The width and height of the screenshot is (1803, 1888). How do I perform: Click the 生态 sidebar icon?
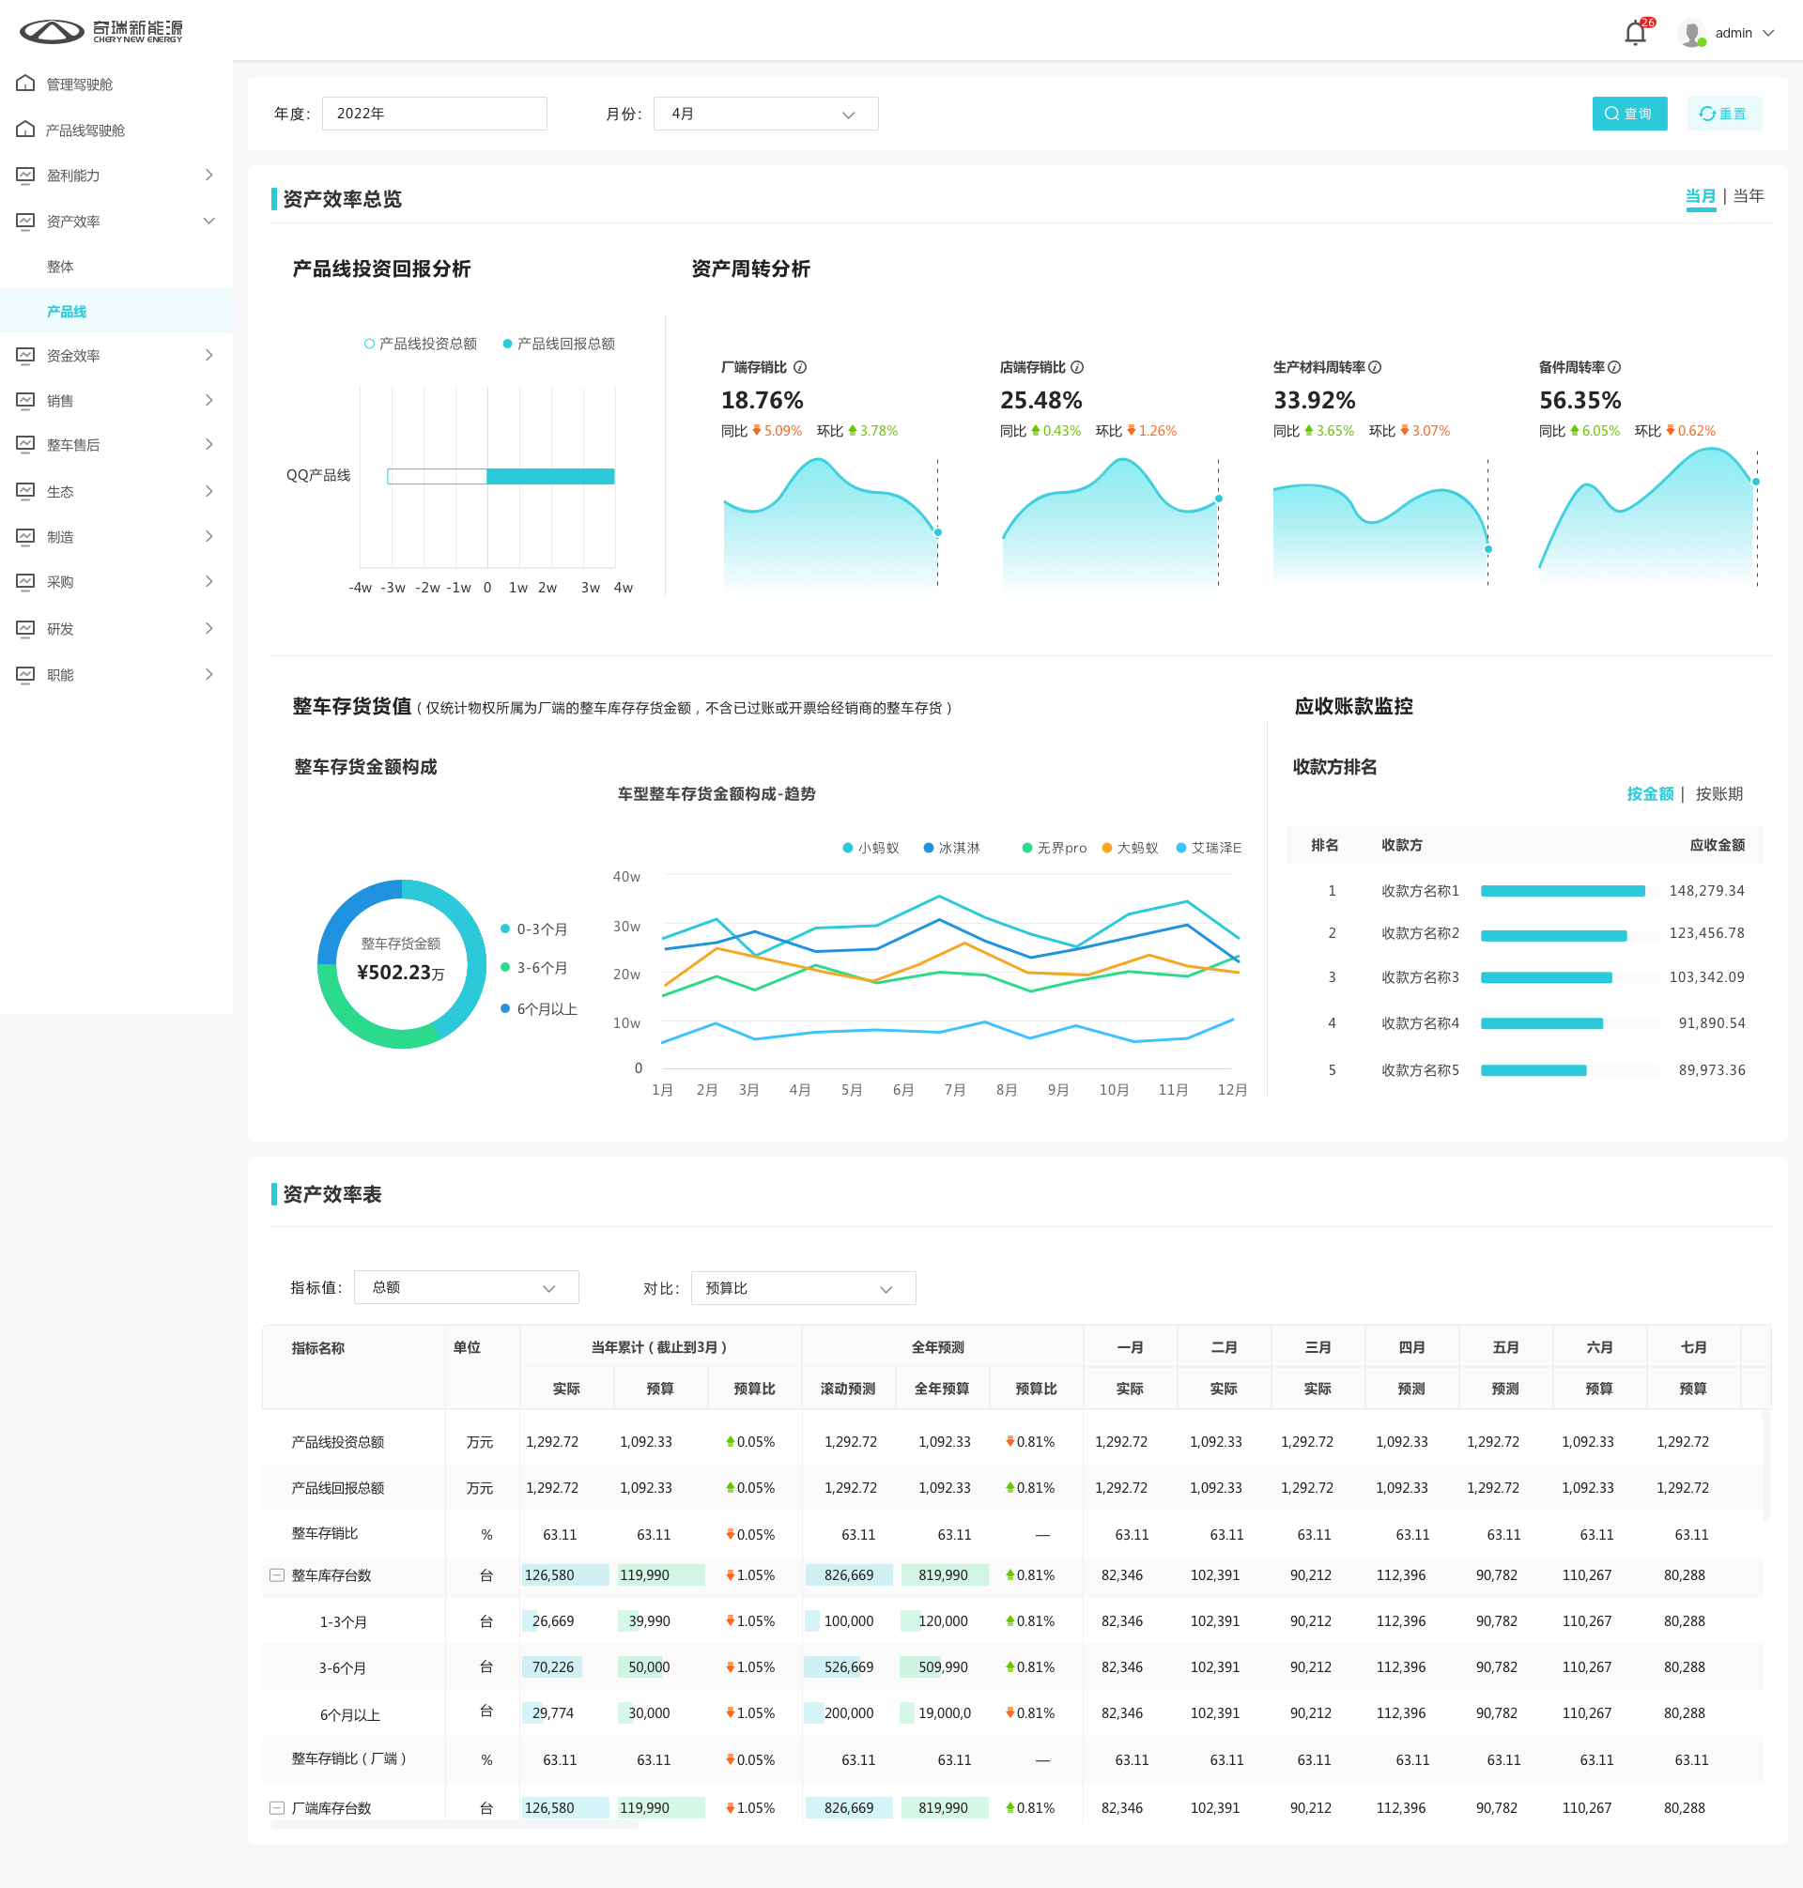tap(26, 491)
